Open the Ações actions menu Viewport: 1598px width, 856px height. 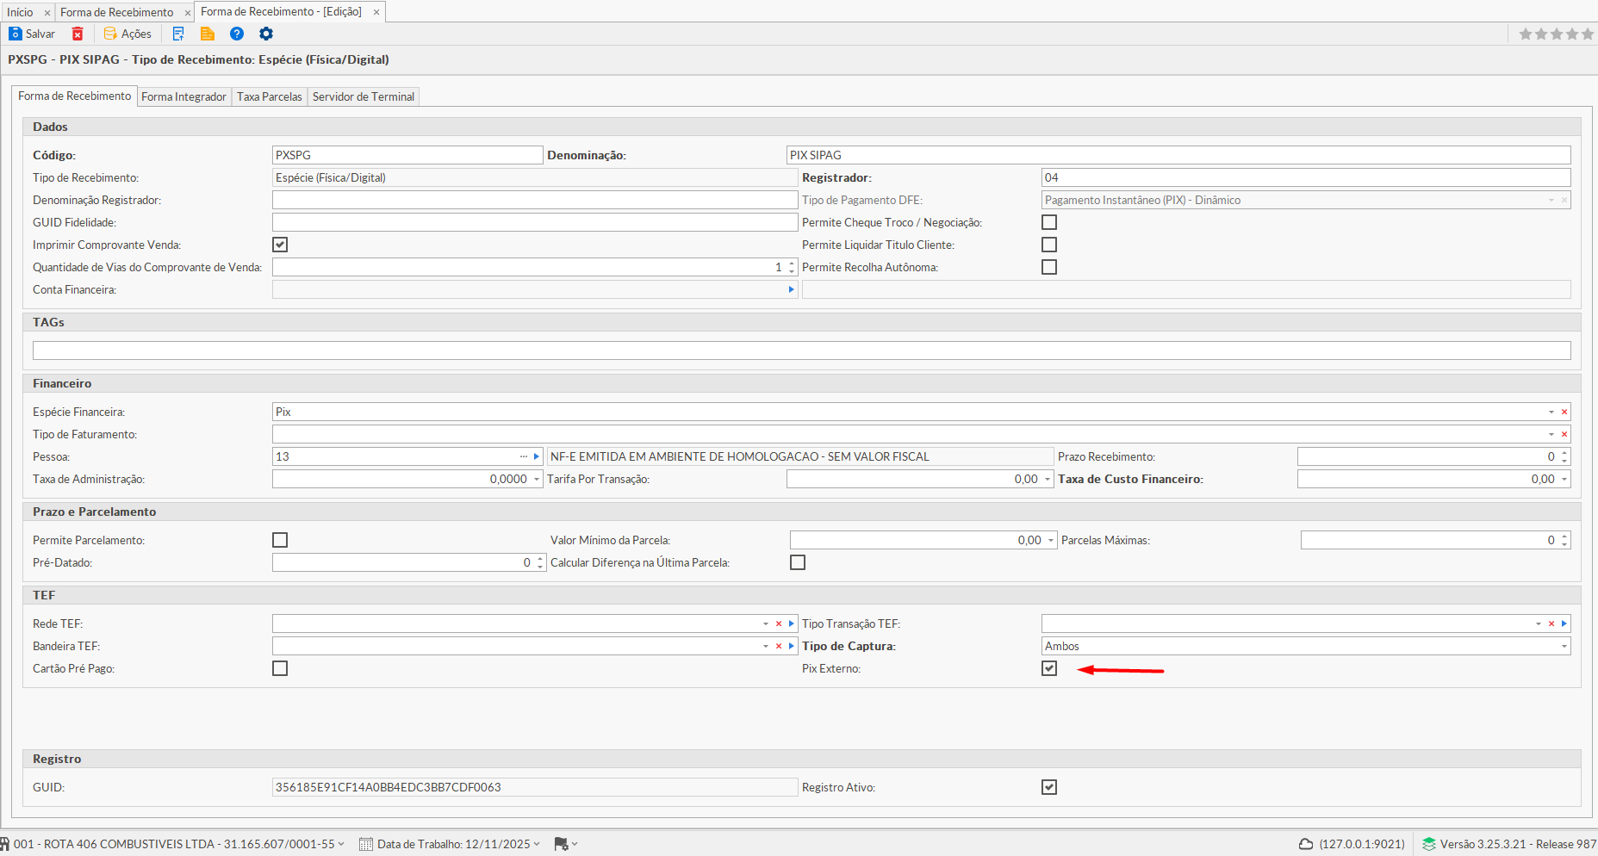point(127,34)
